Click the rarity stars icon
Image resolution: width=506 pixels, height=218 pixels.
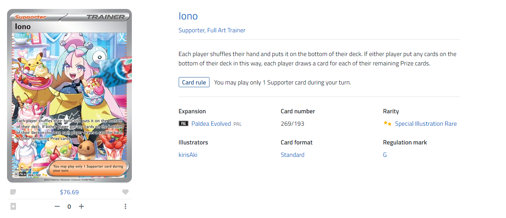click(x=387, y=124)
